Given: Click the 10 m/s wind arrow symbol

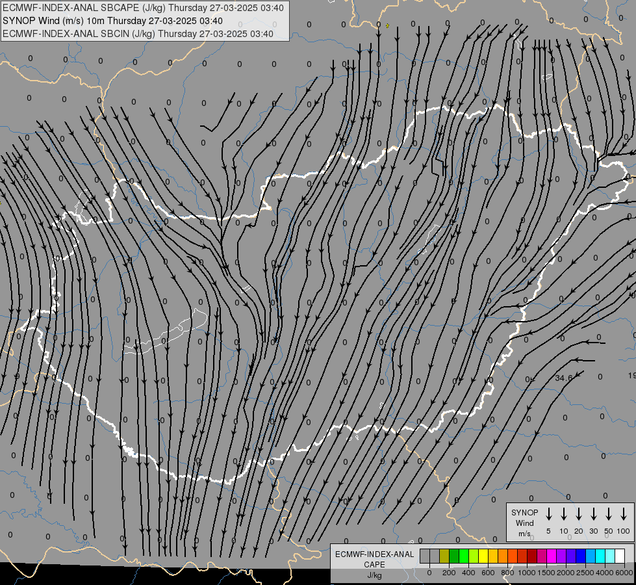Looking at the screenshot, I should (x=563, y=514).
